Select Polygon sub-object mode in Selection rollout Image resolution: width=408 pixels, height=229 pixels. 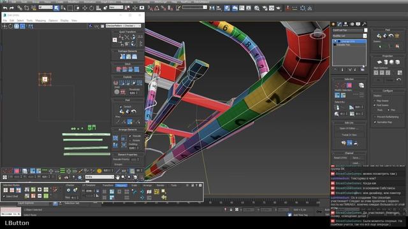(x=349, y=85)
